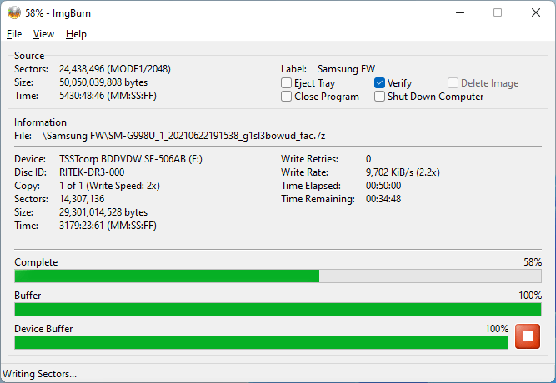Click the red Stop burn button
The image size is (556, 383).
pyautogui.click(x=527, y=337)
